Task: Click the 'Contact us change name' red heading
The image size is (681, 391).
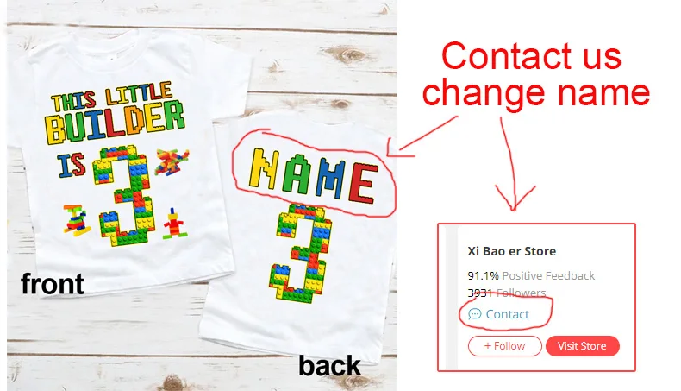Action: point(535,74)
